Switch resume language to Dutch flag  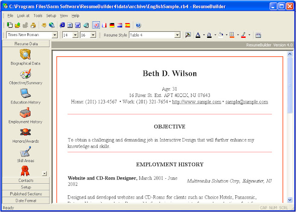coord(120,25)
